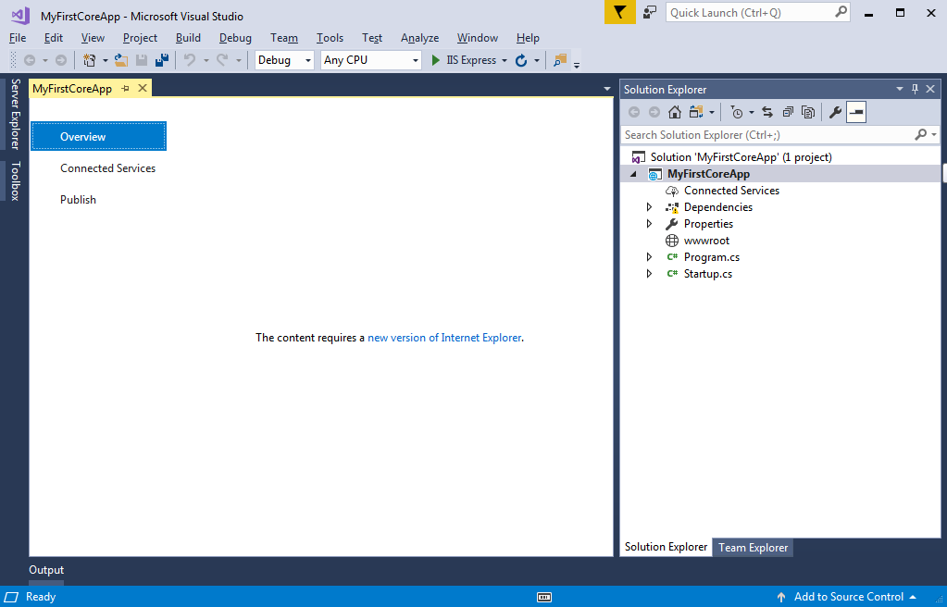Open the Toolbox side tab
947x607 pixels.
[15, 180]
